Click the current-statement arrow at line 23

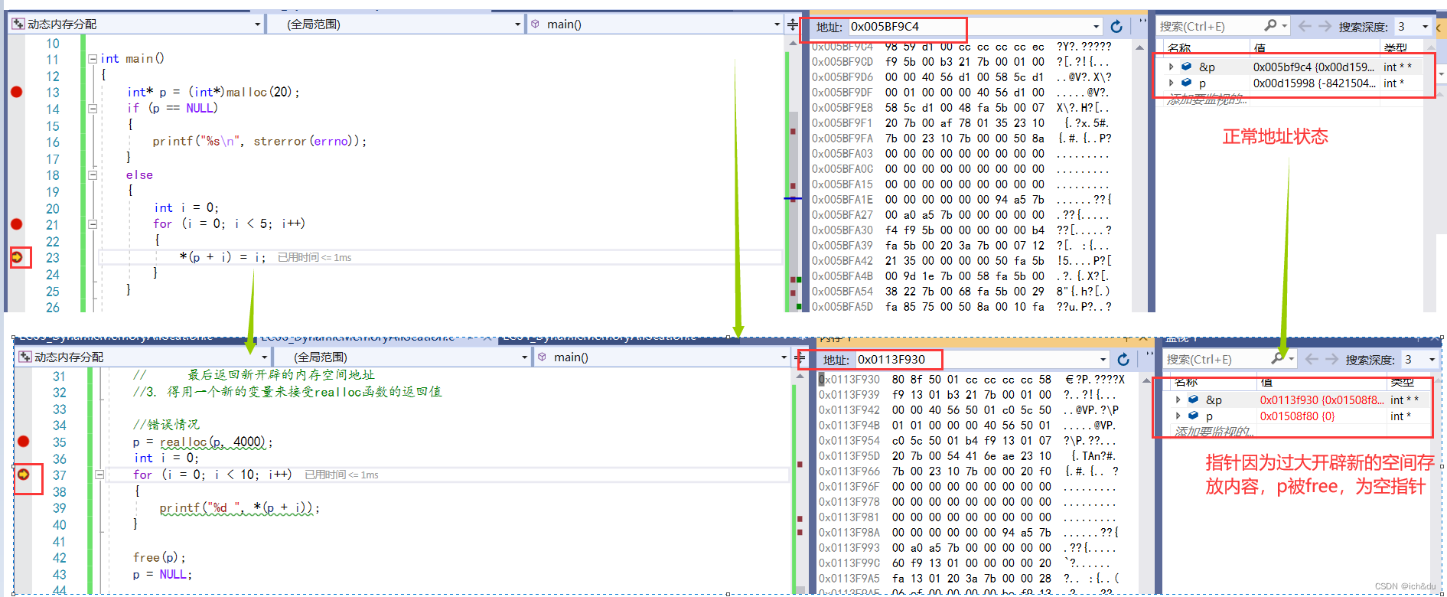pos(17,257)
